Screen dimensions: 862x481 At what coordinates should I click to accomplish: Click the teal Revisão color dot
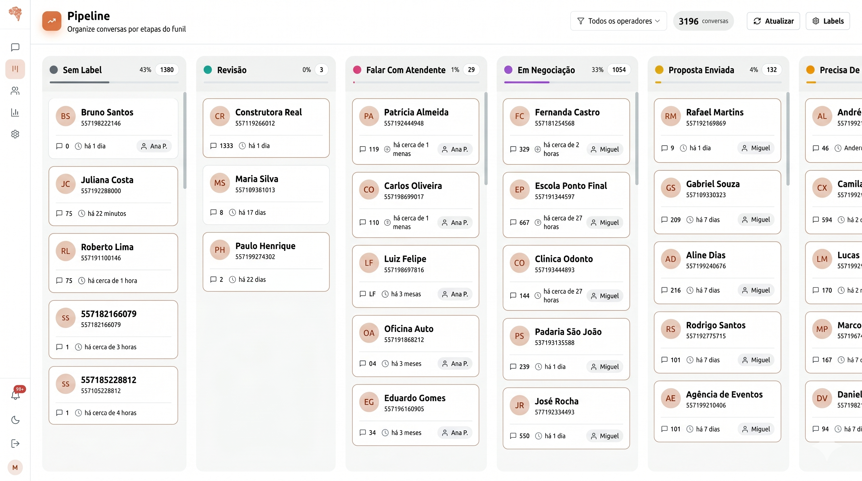pos(208,70)
